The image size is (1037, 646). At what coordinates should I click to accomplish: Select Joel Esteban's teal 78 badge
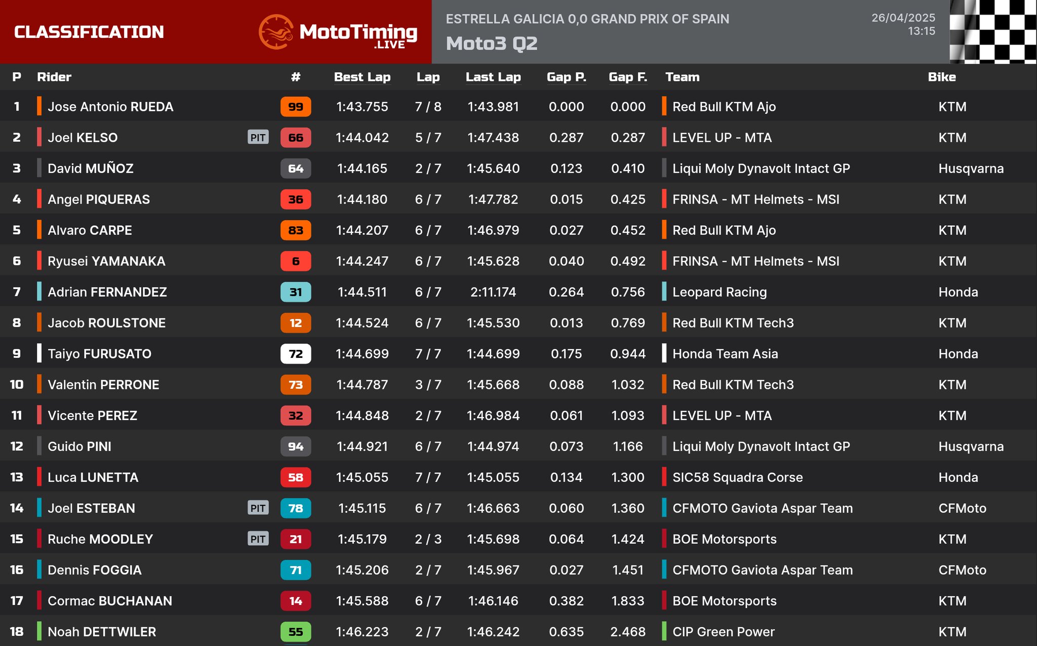[295, 508]
